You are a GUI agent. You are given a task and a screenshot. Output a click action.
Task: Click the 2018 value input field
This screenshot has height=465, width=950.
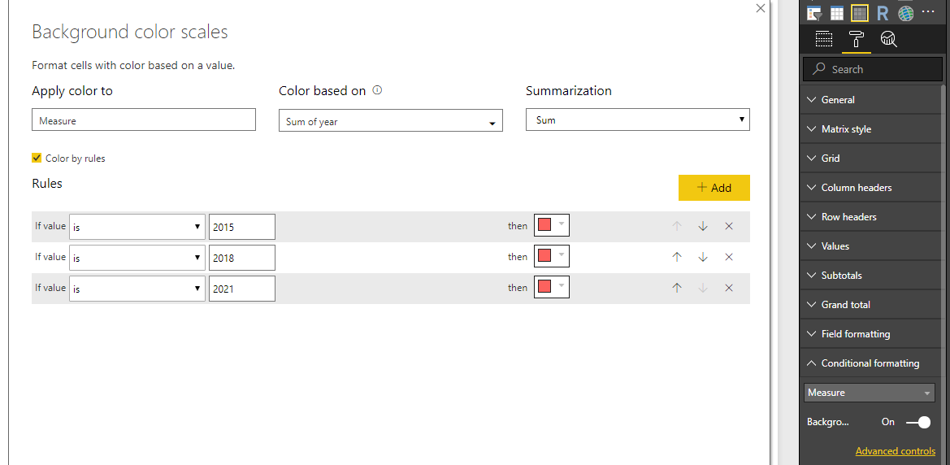point(241,258)
